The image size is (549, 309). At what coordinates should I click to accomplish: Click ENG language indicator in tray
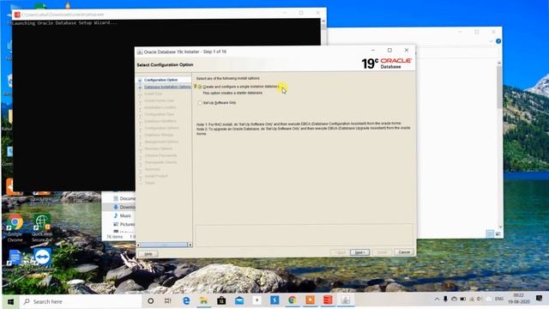[x=499, y=299]
